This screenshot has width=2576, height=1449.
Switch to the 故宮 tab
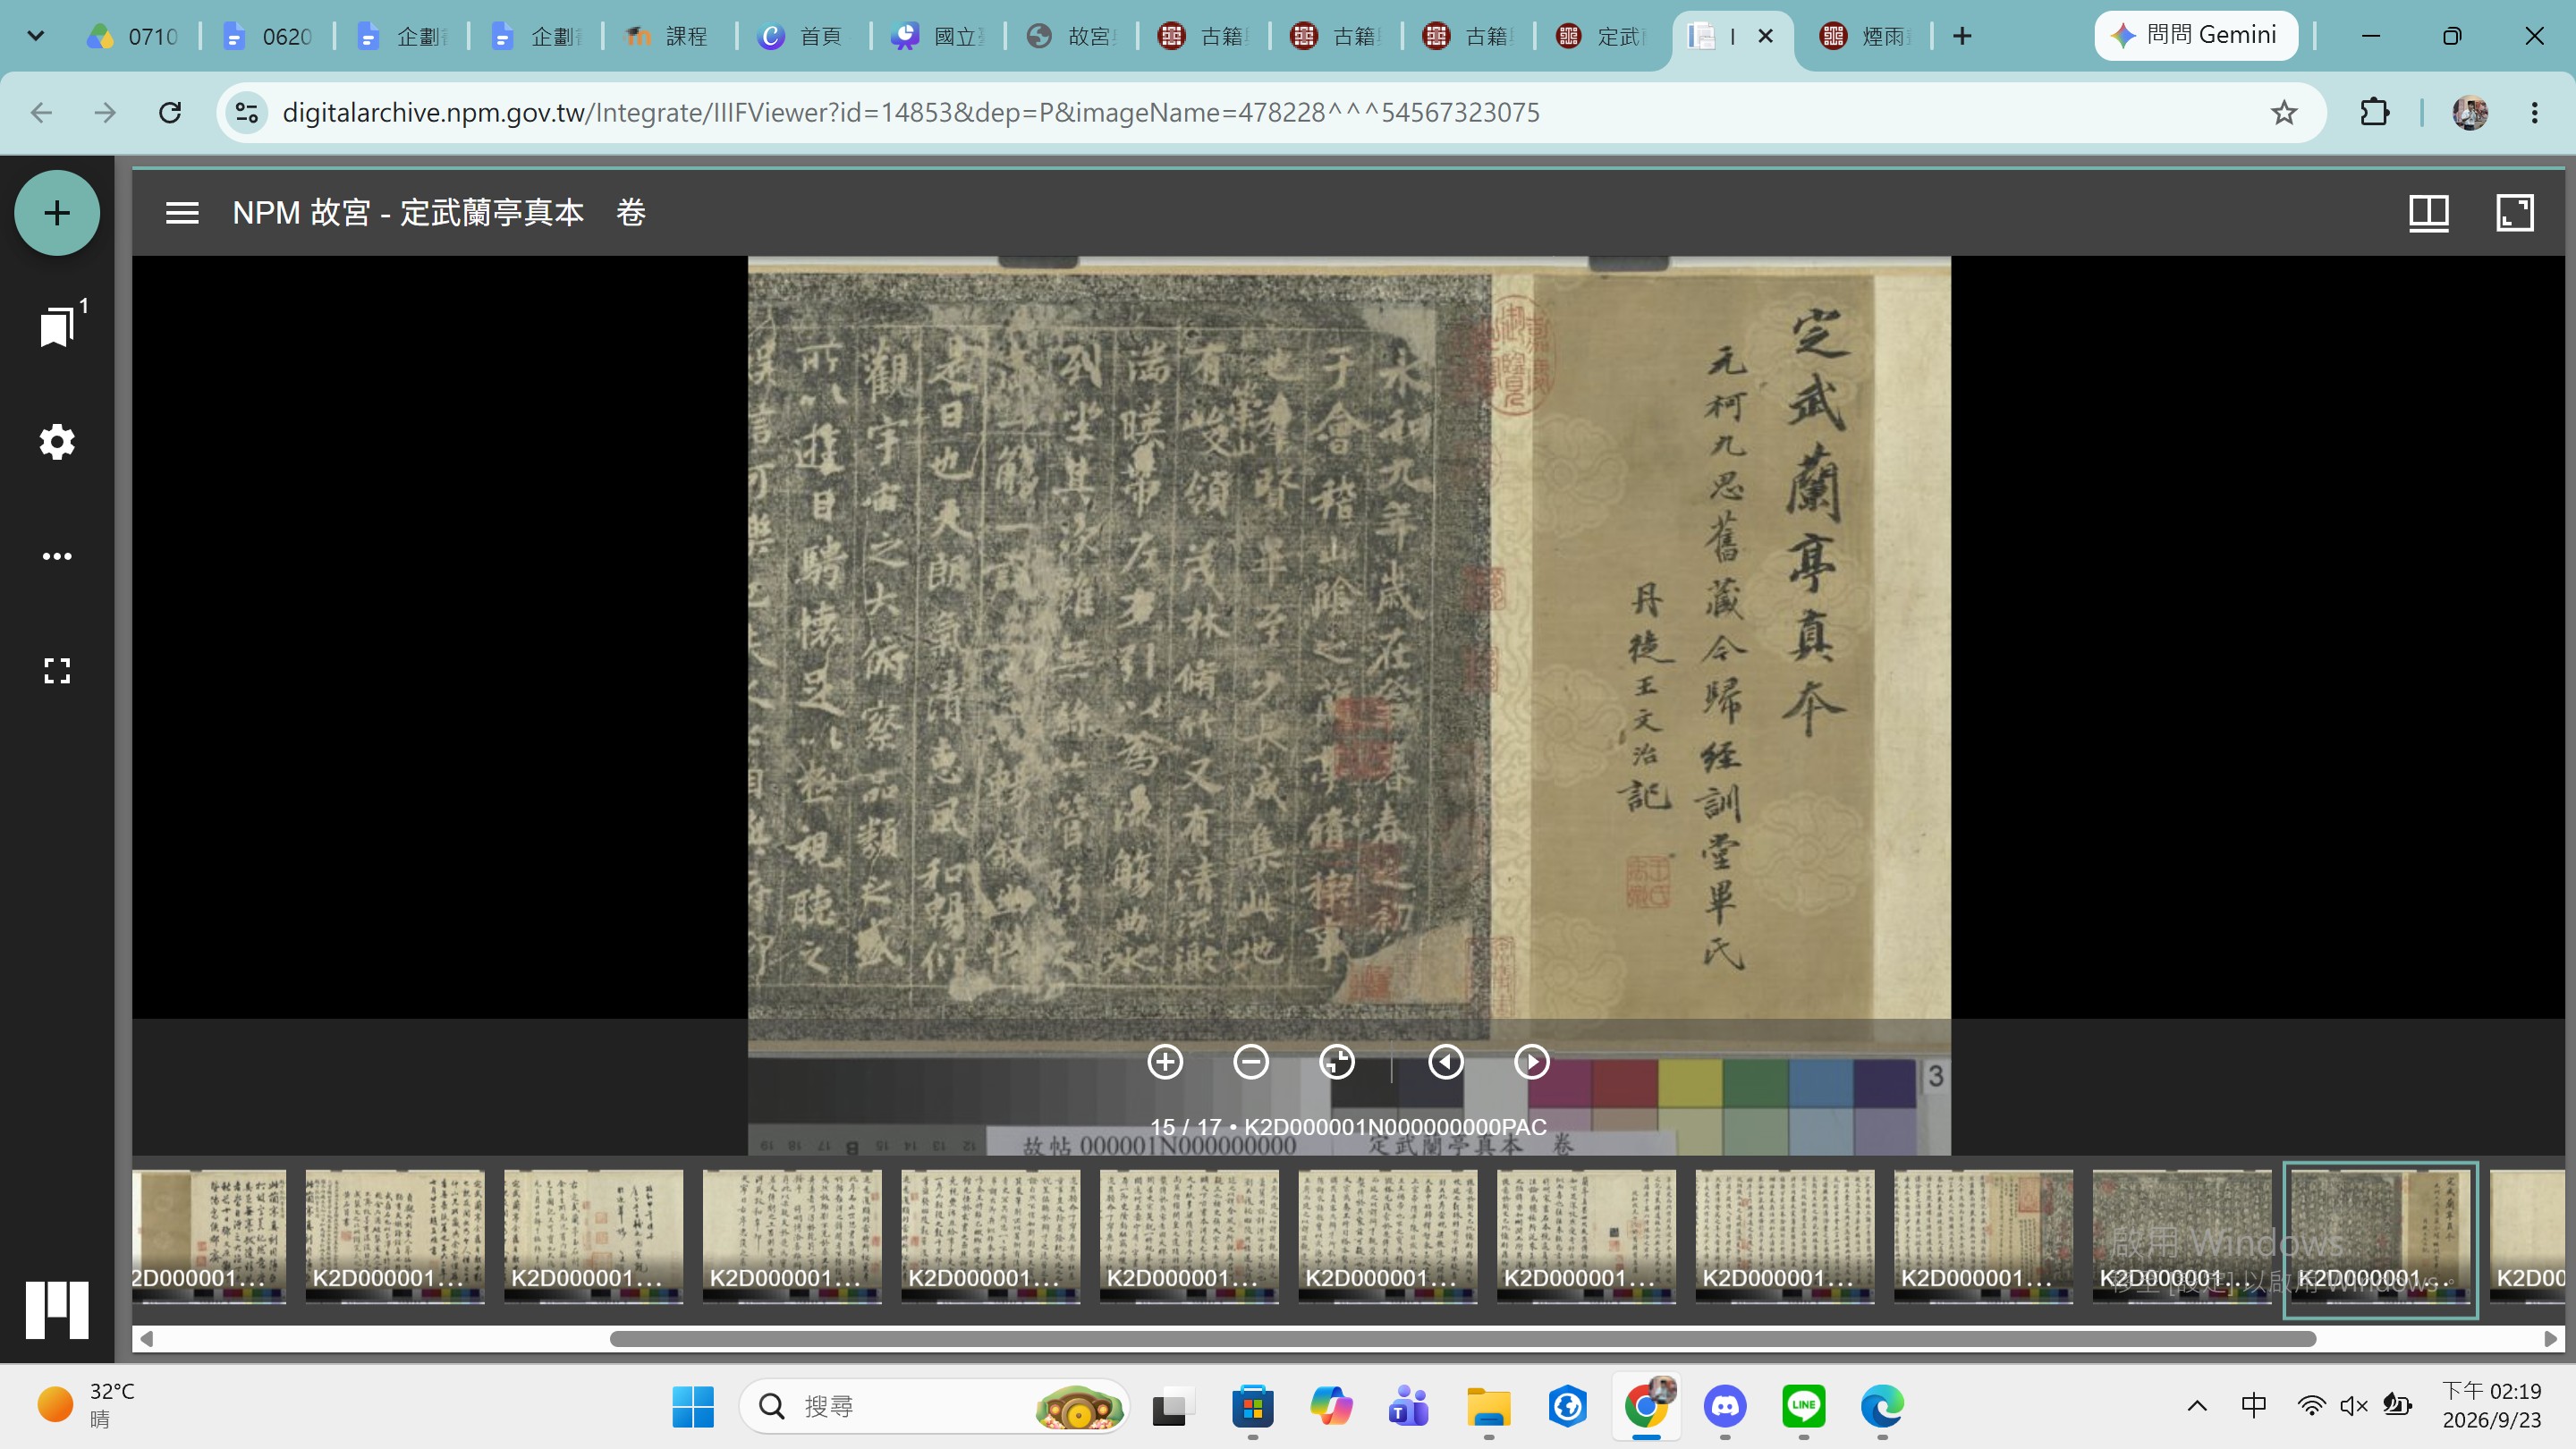[1072, 36]
